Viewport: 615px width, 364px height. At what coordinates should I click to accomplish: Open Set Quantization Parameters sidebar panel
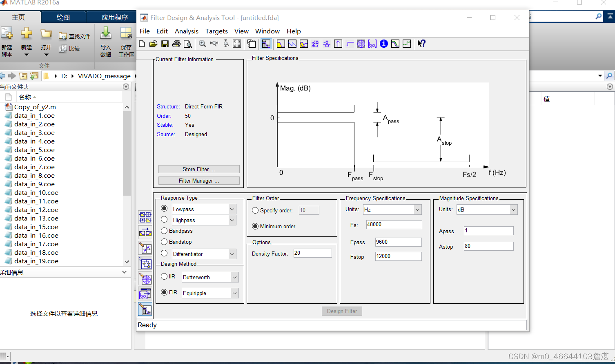pyautogui.click(x=145, y=248)
